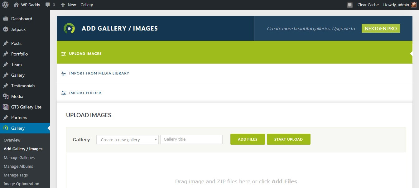Click the Start Upload button
This screenshot has width=419, height=188.
click(x=288, y=139)
